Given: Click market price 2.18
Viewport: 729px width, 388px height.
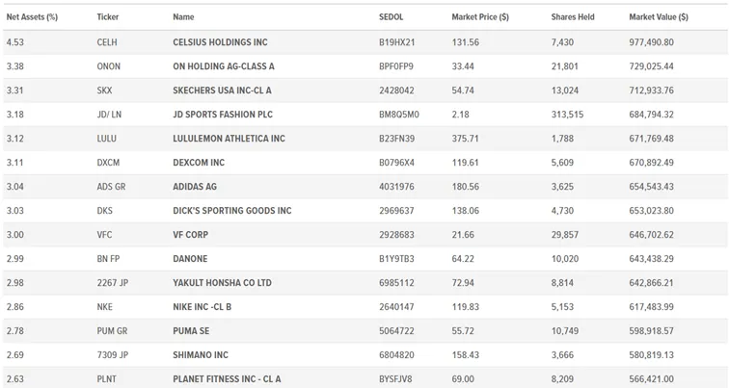Looking at the screenshot, I should tap(461, 115).
